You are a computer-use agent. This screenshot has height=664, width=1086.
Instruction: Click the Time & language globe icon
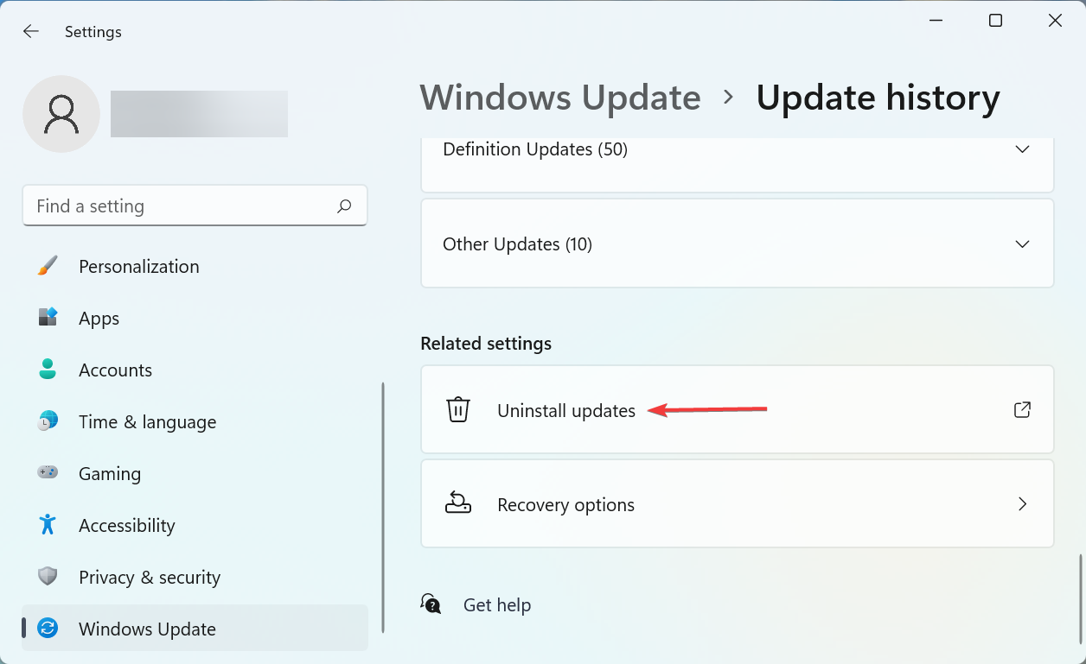coord(48,421)
